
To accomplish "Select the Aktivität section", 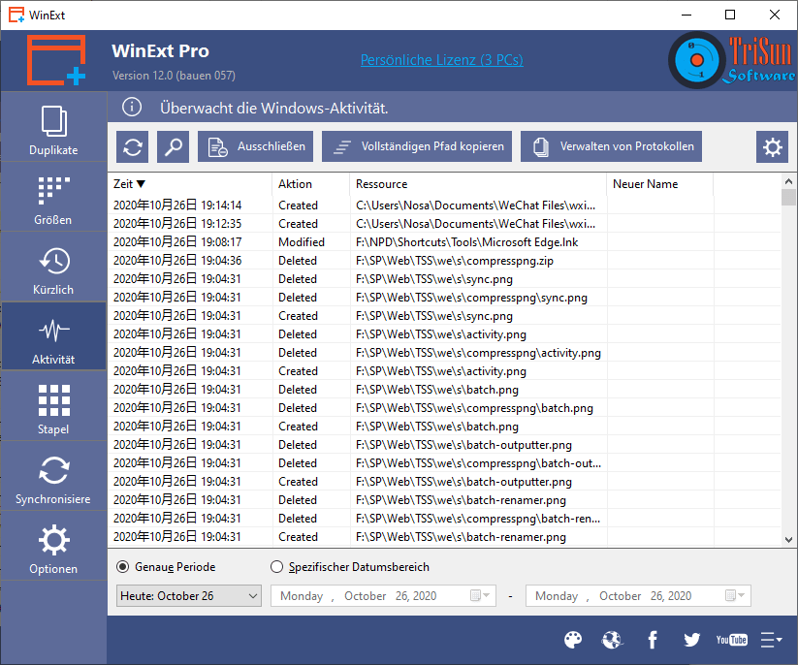I will click(x=53, y=336).
